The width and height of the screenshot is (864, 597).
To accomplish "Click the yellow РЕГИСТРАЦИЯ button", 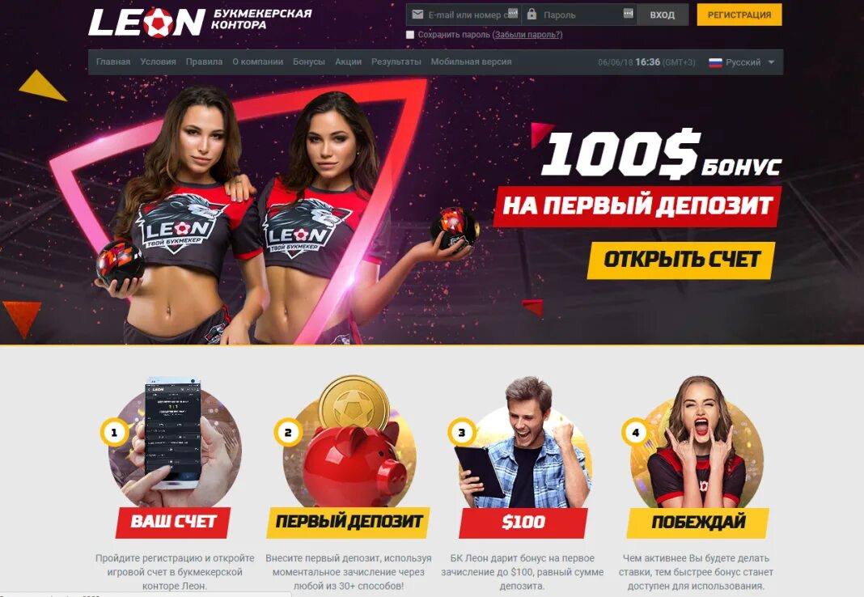I will (x=739, y=15).
